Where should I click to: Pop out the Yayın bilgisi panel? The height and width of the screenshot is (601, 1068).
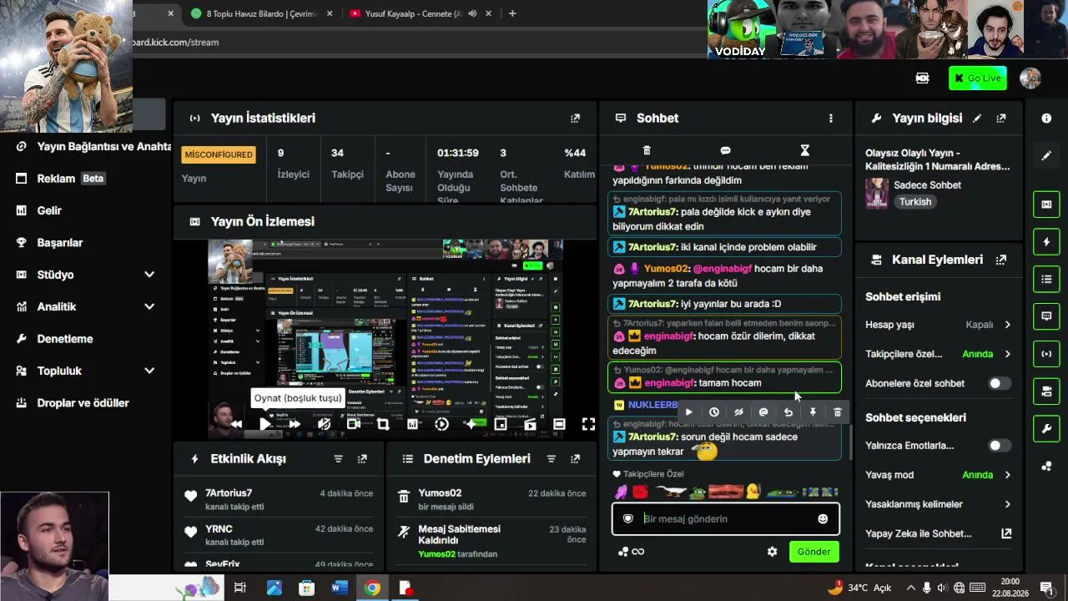pos(1000,119)
